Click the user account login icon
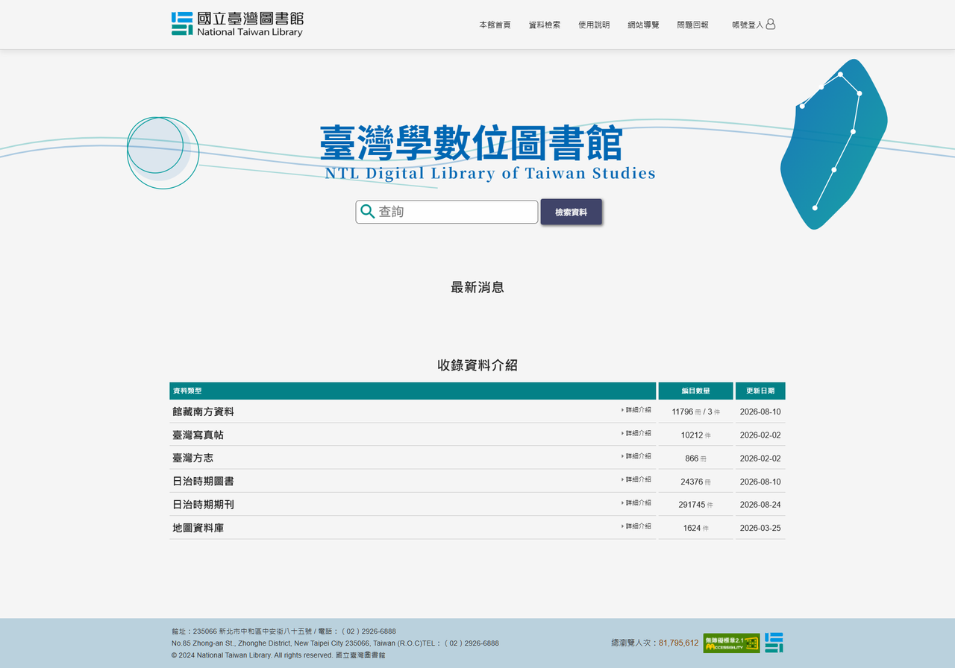This screenshot has height=668, width=955. [x=771, y=24]
